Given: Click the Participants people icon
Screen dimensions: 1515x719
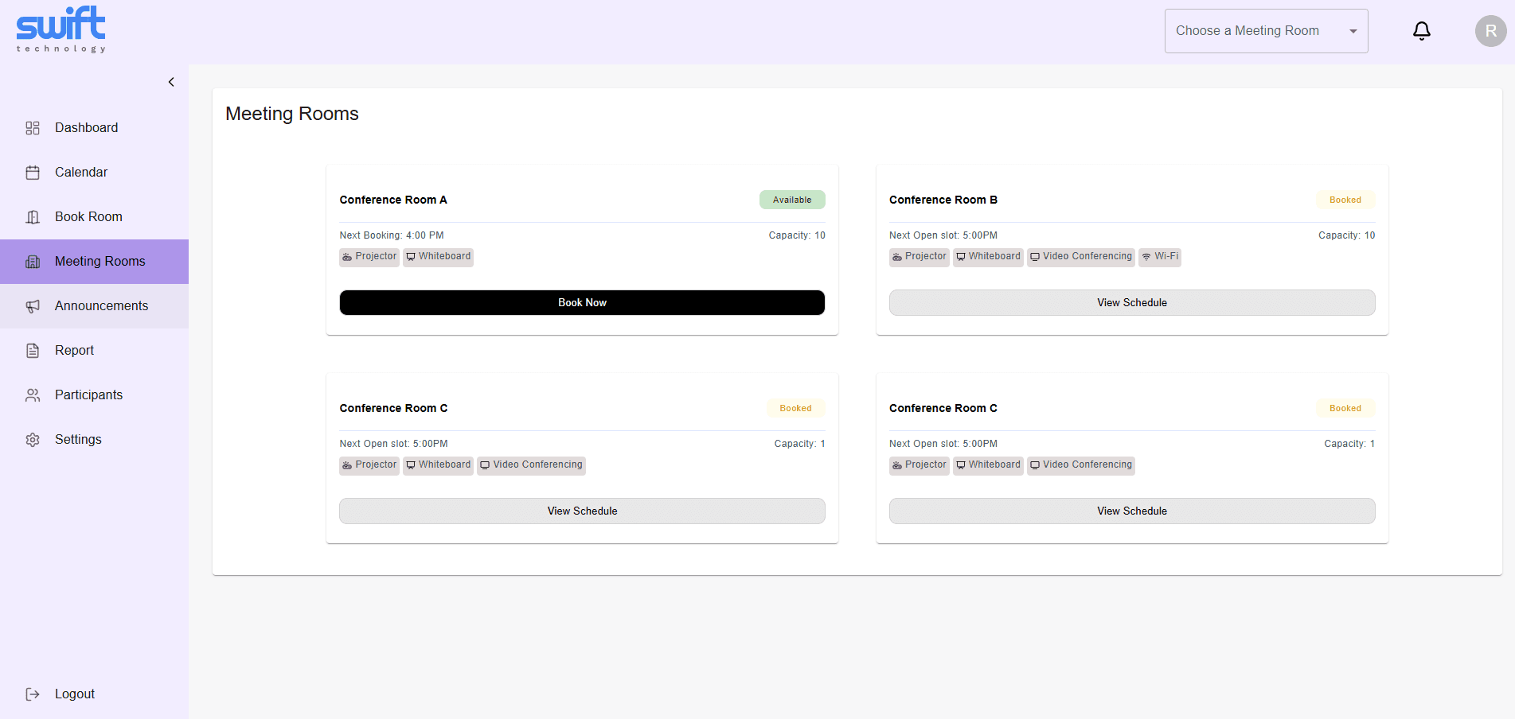Looking at the screenshot, I should (x=33, y=395).
